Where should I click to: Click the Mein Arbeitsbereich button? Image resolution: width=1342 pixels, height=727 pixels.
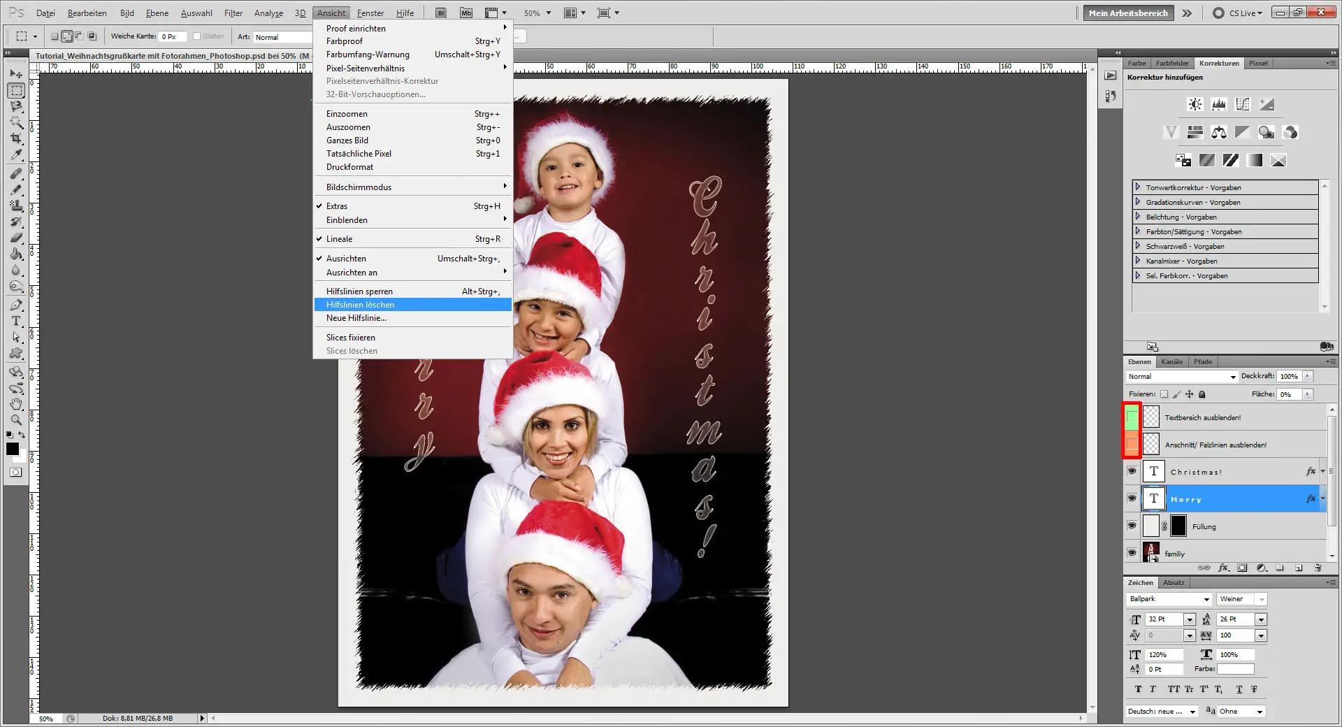(1127, 13)
